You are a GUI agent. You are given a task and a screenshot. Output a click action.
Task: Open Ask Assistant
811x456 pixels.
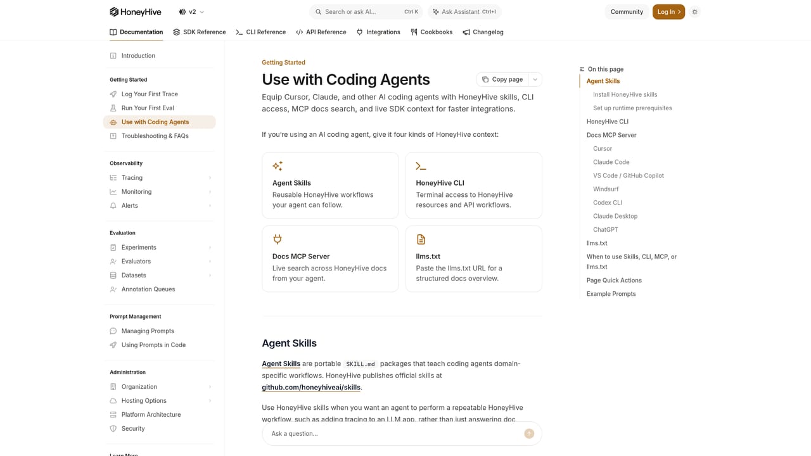[464, 11]
